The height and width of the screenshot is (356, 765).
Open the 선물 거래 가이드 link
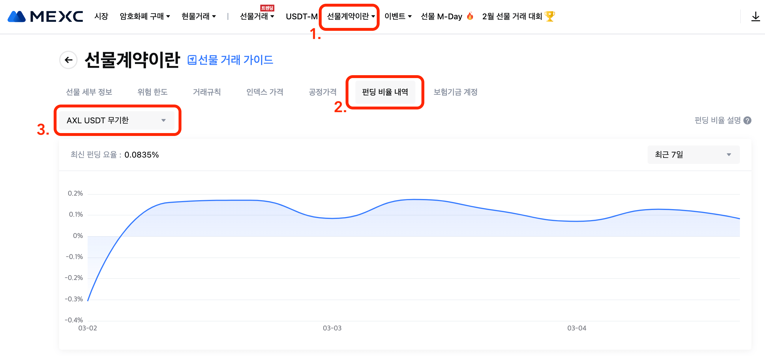point(235,60)
